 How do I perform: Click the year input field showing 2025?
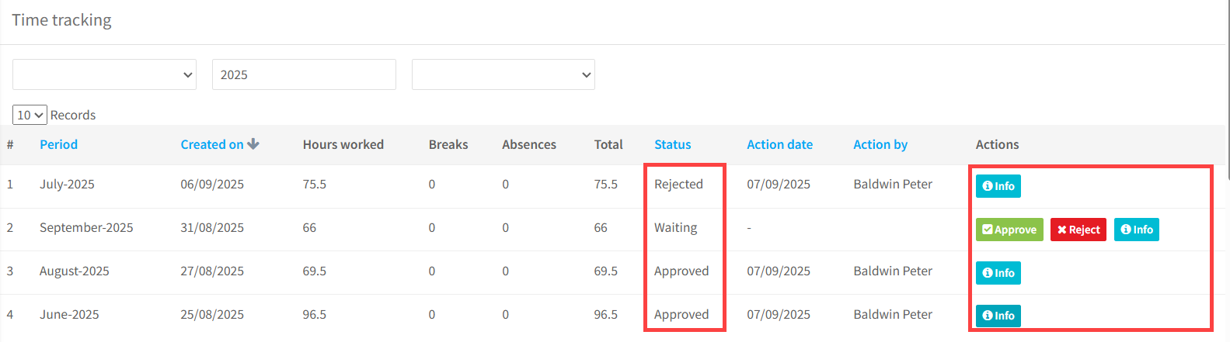(x=303, y=74)
